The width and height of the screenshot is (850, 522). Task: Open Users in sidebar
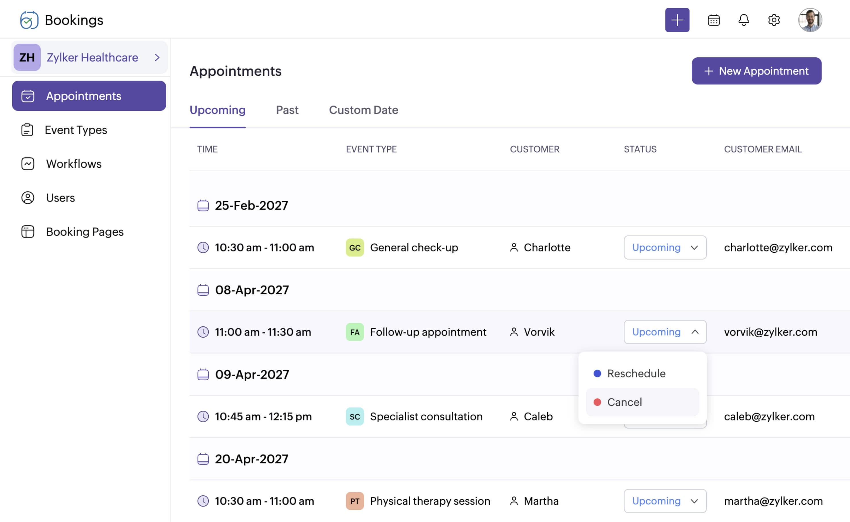[x=60, y=198]
